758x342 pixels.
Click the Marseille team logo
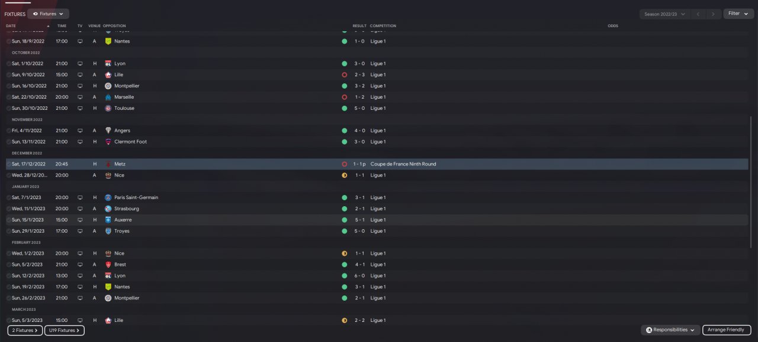pyautogui.click(x=108, y=97)
